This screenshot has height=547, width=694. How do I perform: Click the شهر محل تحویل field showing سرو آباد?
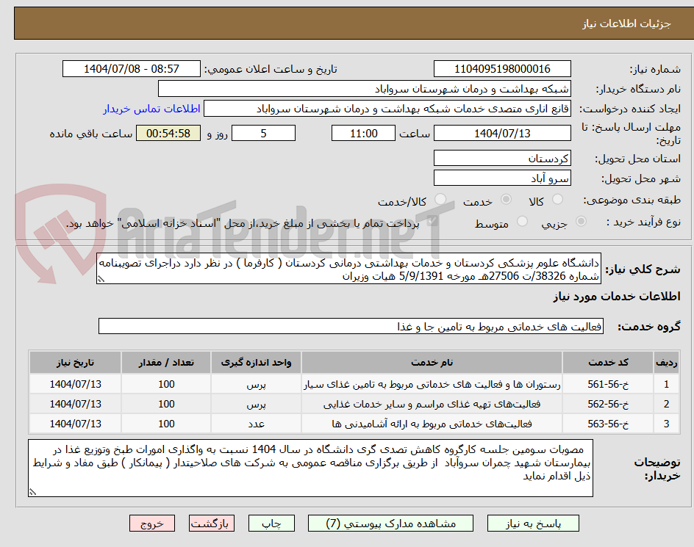point(502,177)
